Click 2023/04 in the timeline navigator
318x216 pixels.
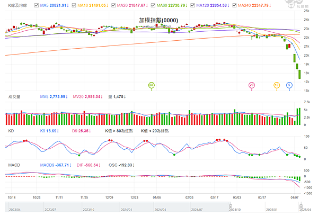click(15, 210)
